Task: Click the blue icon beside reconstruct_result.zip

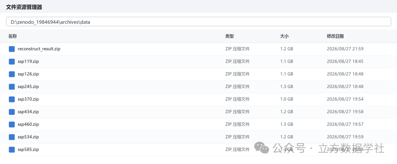Action: click(x=12, y=49)
